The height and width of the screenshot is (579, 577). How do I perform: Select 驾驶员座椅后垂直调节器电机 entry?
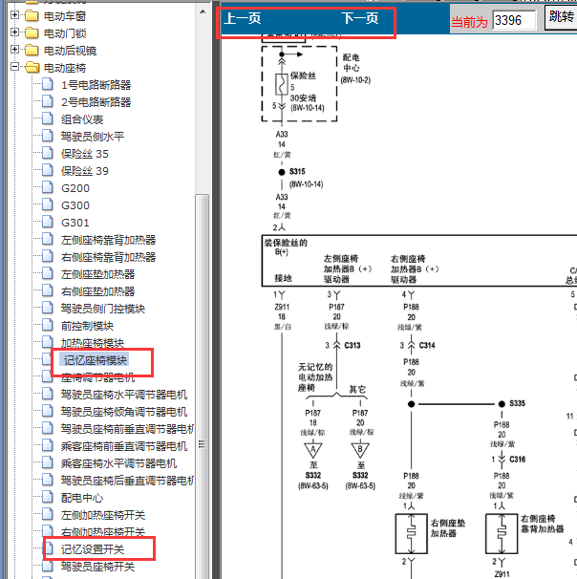tap(127, 481)
